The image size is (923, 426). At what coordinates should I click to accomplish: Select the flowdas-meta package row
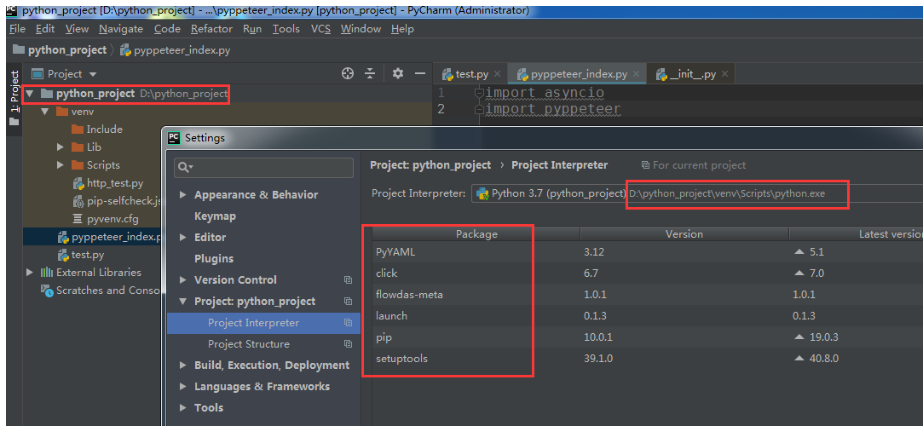point(648,295)
